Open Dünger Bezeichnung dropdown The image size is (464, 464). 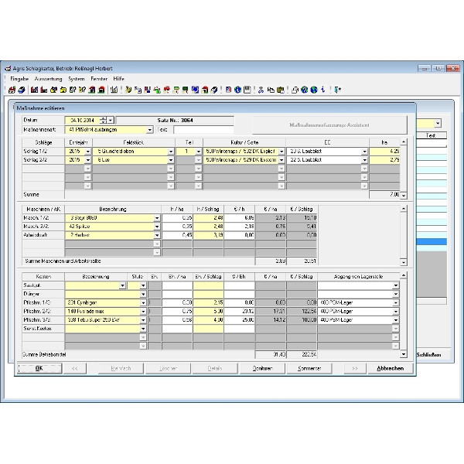pyautogui.click(x=143, y=294)
